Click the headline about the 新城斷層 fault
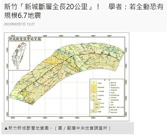This screenshot has width=167, height=136. (84, 11)
